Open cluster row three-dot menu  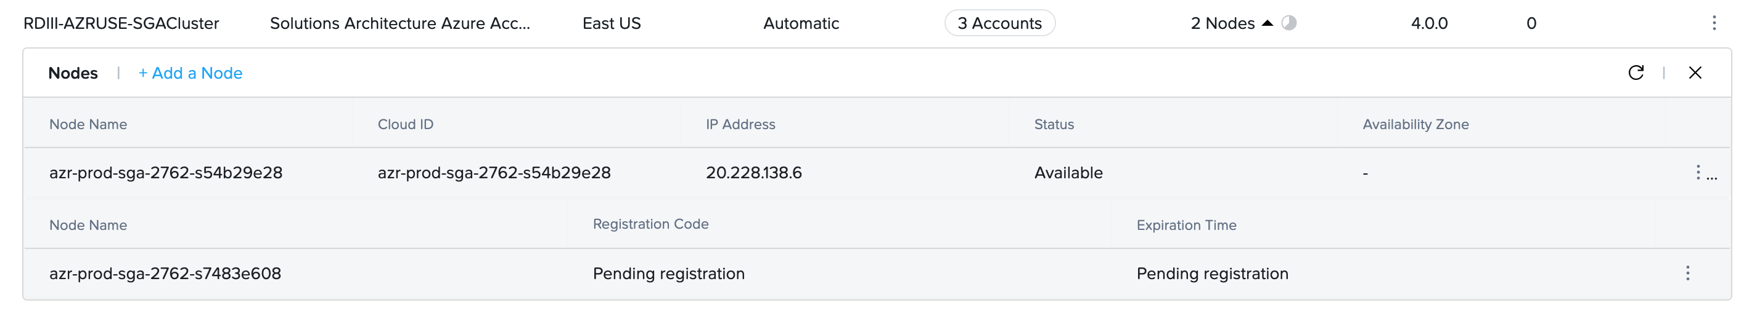point(1714,23)
